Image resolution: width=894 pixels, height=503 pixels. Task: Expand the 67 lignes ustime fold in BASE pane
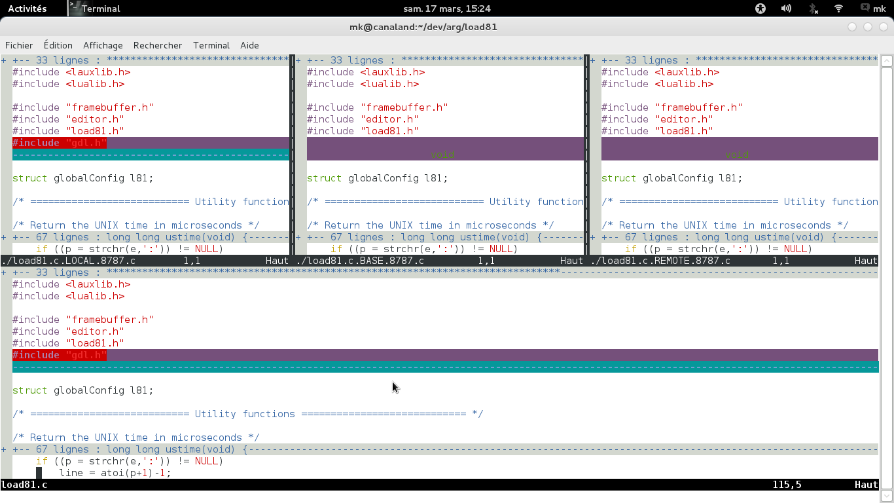point(418,237)
